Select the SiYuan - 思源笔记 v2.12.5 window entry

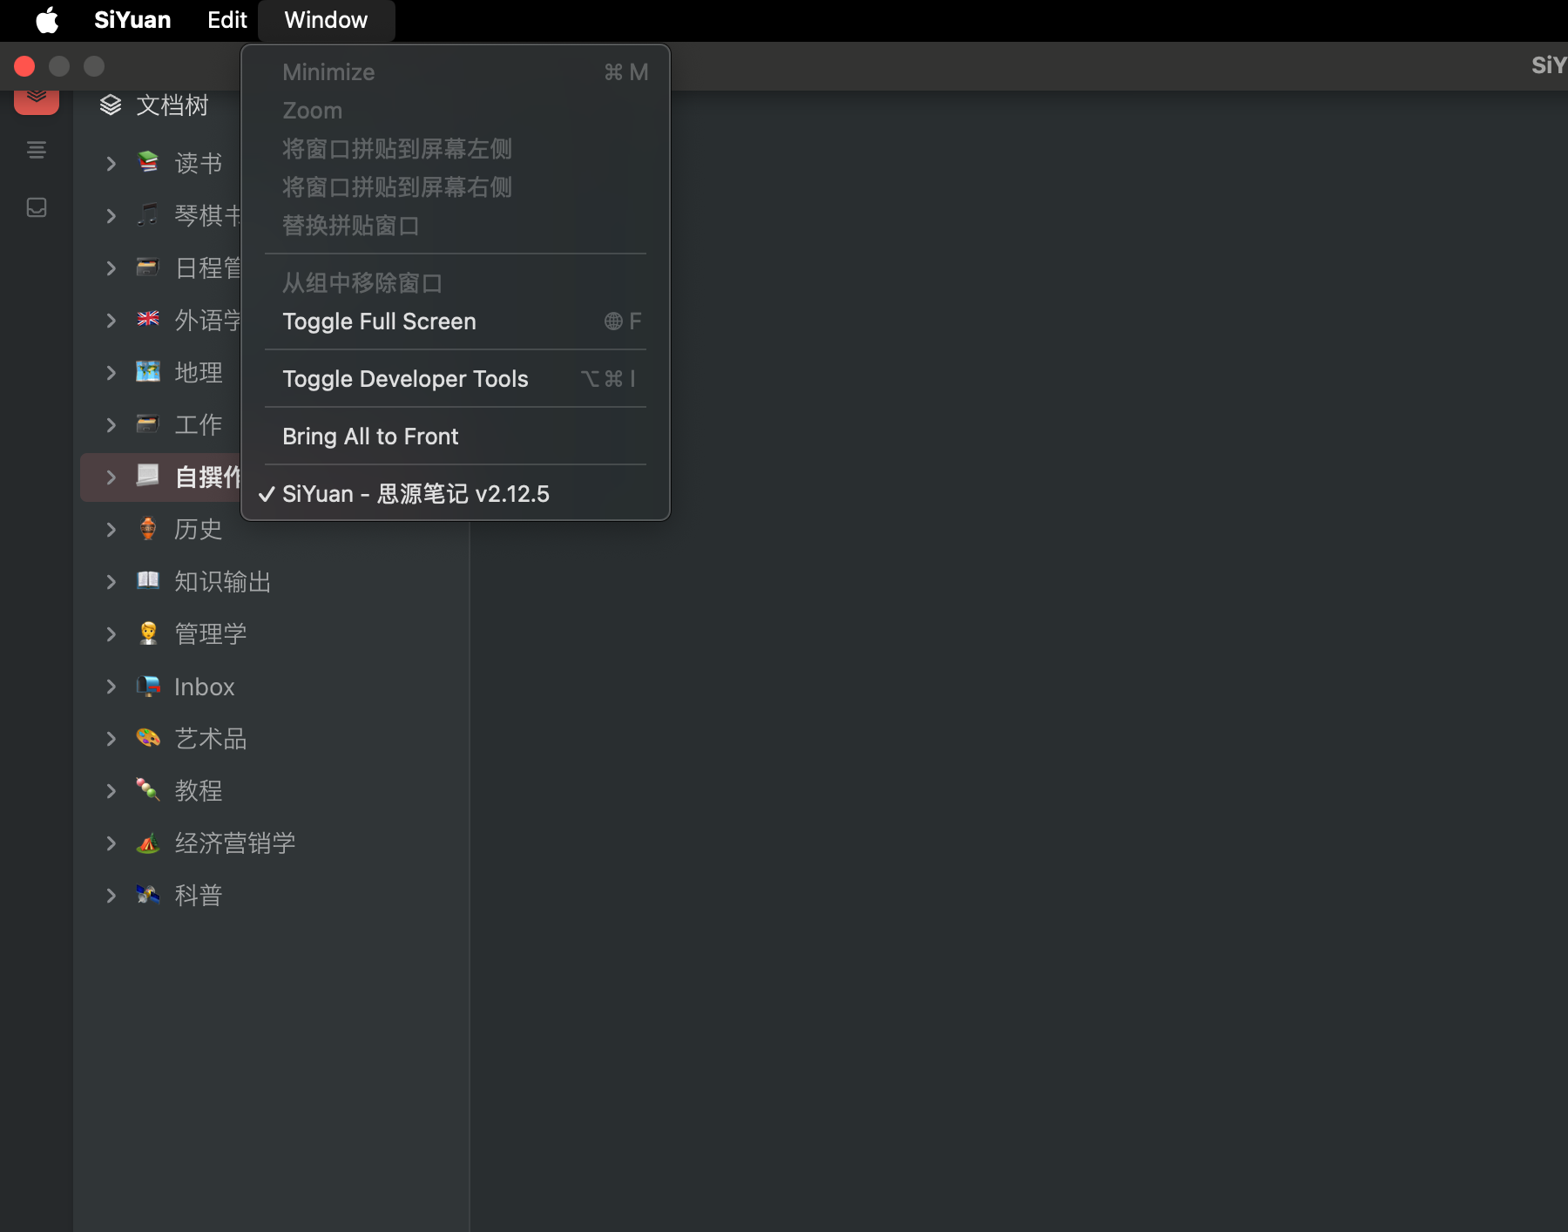pyautogui.click(x=456, y=494)
